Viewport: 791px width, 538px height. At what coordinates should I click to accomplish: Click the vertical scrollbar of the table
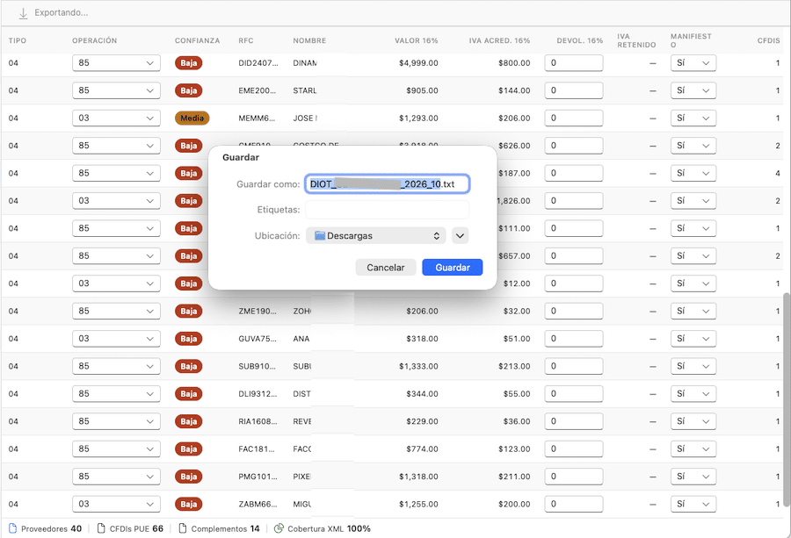[x=787, y=399]
